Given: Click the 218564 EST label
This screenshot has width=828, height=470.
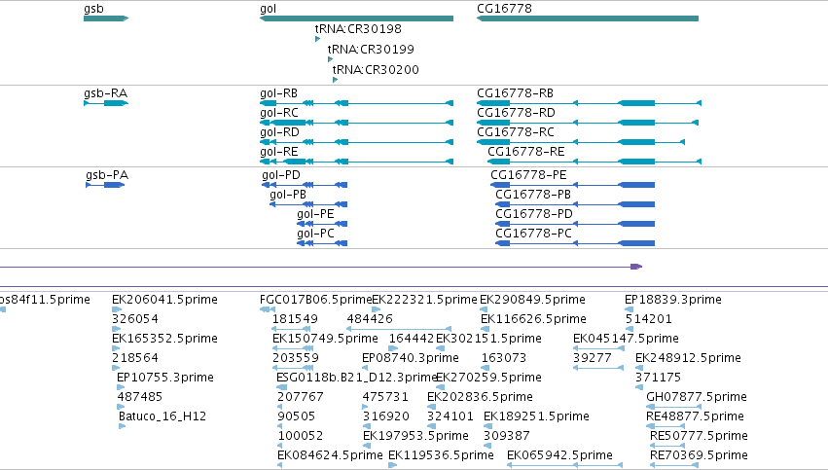Looking at the screenshot, I should point(135,358).
